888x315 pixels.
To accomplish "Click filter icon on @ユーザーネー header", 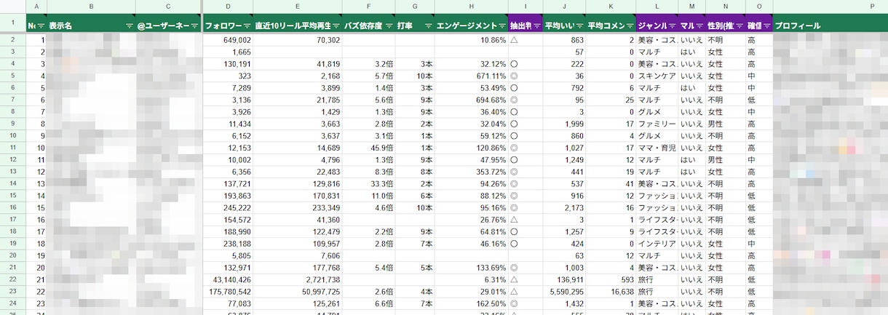I will click(194, 25).
